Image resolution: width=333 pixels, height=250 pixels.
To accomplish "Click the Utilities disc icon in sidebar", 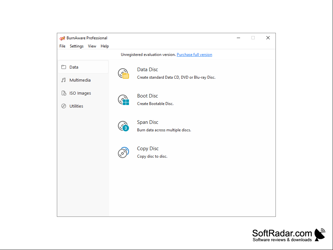I will pyautogui.click(x=64, y=106).
